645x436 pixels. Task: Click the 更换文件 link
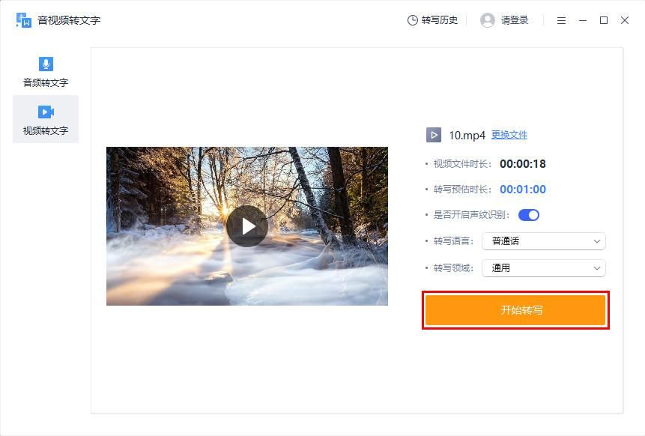click(x=509, y=135)
